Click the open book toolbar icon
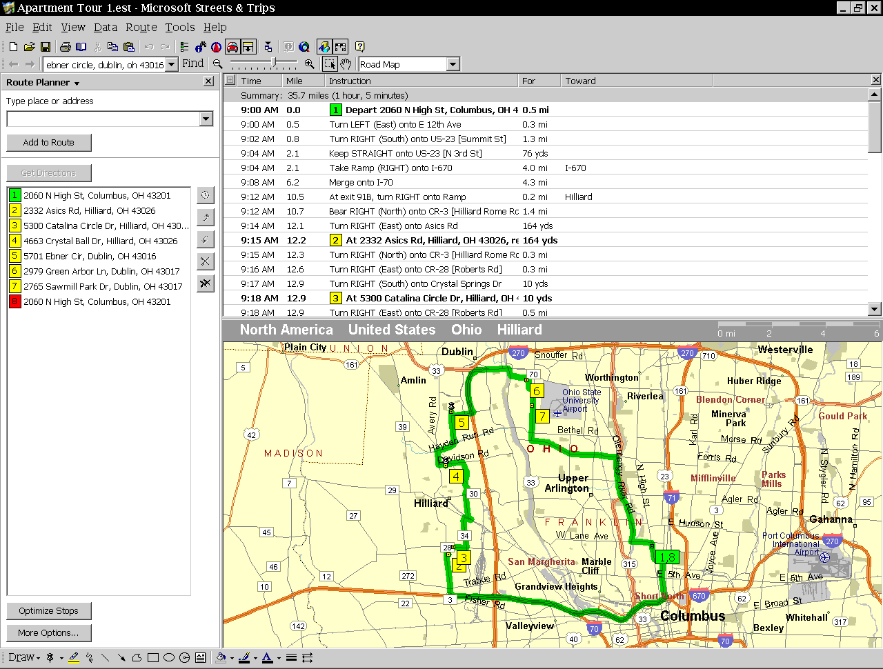The width and height of the screenshot is (883, 669). click(x=81, y=47)
